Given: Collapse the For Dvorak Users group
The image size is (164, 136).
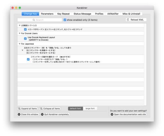Looking at the screenshot, I should tap(20, 33).
